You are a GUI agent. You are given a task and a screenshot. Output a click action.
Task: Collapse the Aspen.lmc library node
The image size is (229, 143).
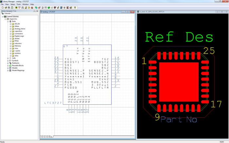coord(5,19)
